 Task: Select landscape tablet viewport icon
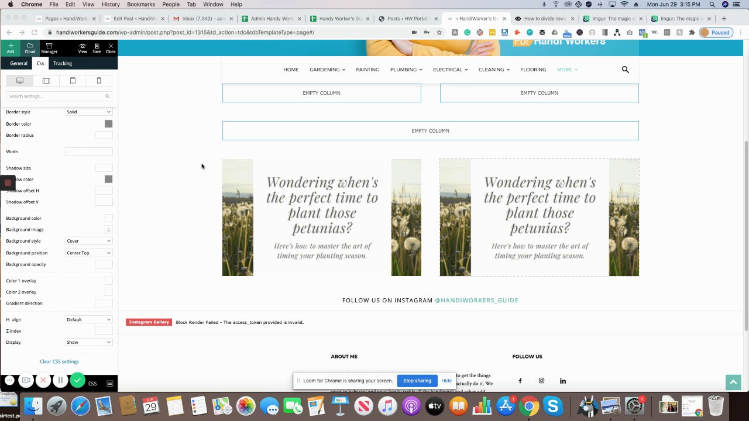[46, 81]
